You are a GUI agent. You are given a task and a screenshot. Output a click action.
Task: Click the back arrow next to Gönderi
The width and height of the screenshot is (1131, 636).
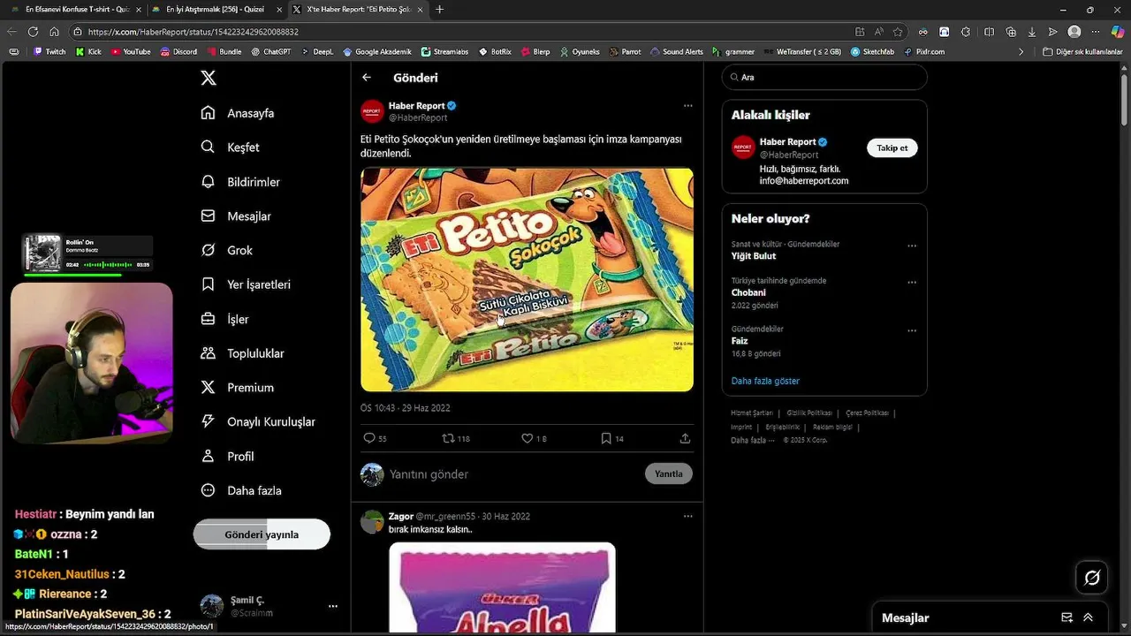pyautogui.click(x=367, y=78)
